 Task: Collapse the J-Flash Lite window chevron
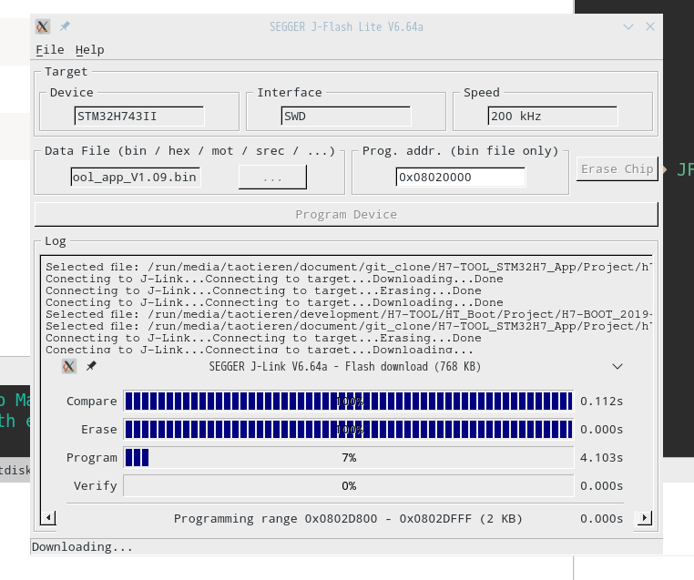click(x=628, y=27)
